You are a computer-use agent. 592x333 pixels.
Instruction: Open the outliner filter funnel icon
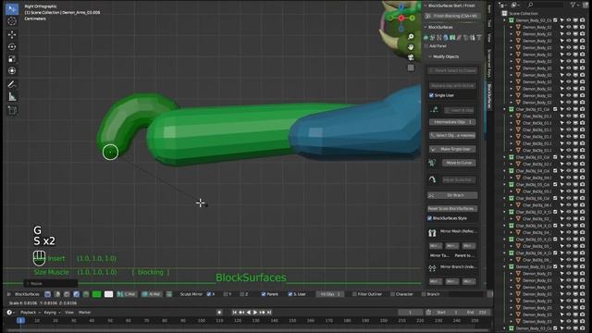573,5
